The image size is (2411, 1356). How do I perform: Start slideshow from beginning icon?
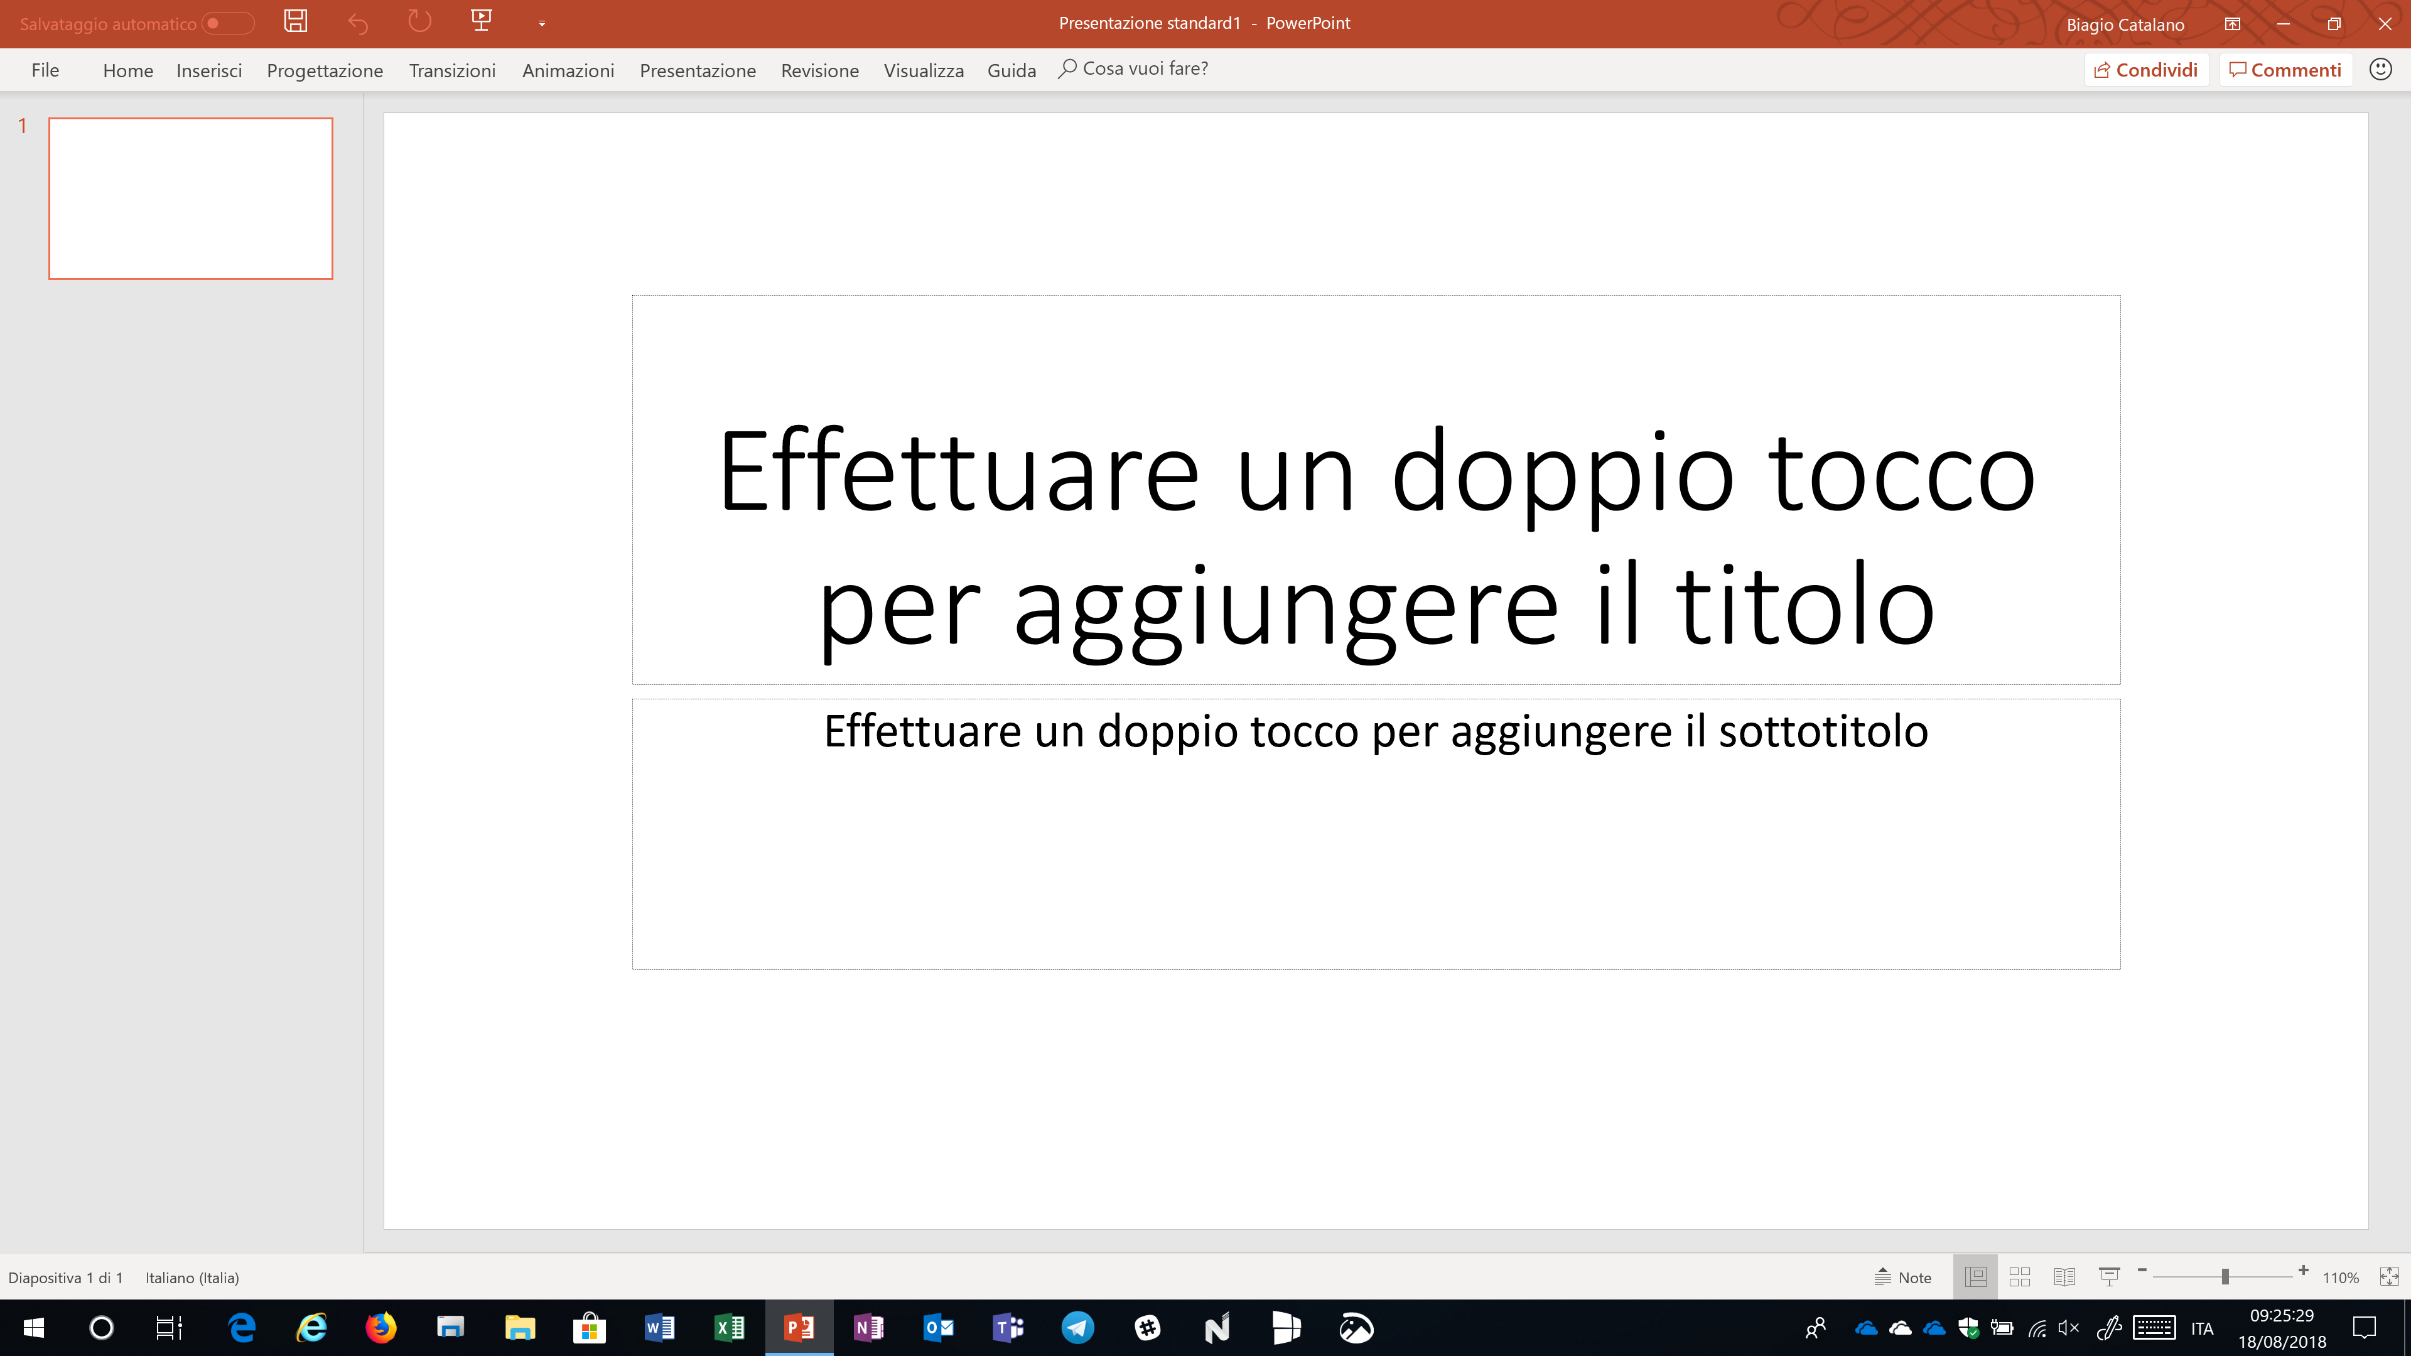point(481,21)
